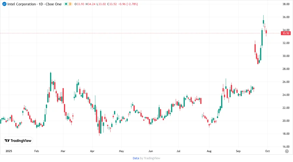Image resolution: width=293 pixels, height=162 pixels.
Task: Click the 26.00 price axis label
Action: pos(286,82)
